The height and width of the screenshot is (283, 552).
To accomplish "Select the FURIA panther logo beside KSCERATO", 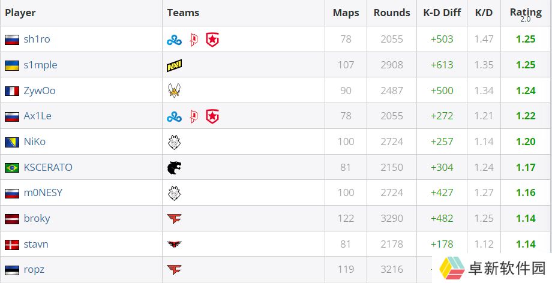I will [x=174, y=168].
